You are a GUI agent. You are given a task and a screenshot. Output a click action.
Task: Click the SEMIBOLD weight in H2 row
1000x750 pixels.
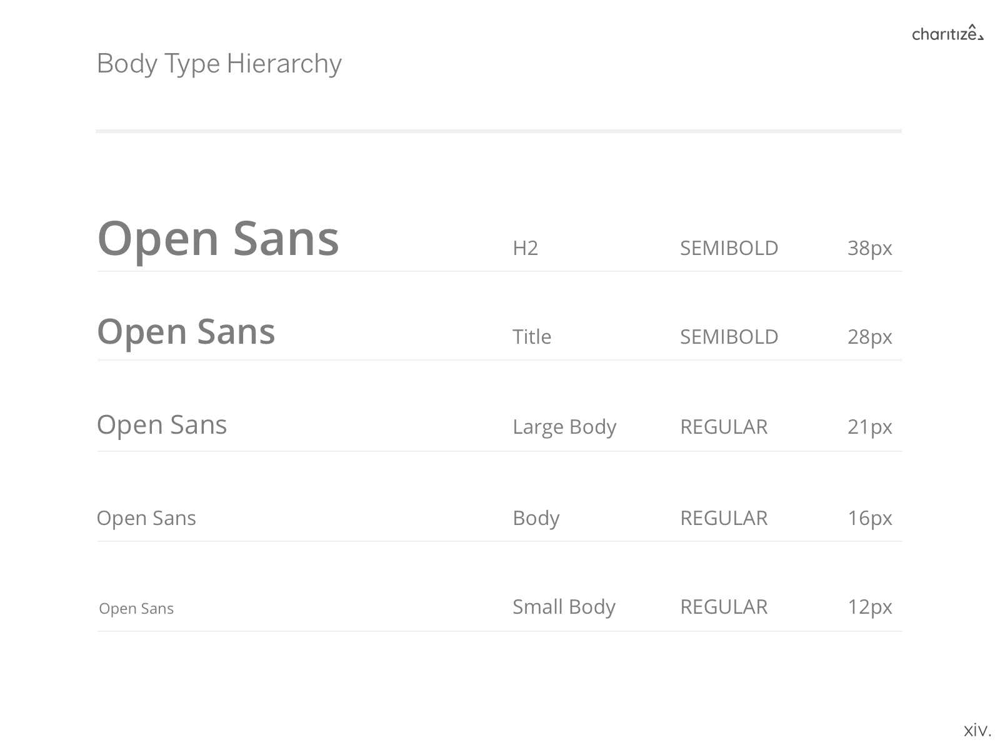coord(729,248)
